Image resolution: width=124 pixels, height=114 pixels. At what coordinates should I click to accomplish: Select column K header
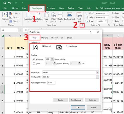tap(118, 35)
